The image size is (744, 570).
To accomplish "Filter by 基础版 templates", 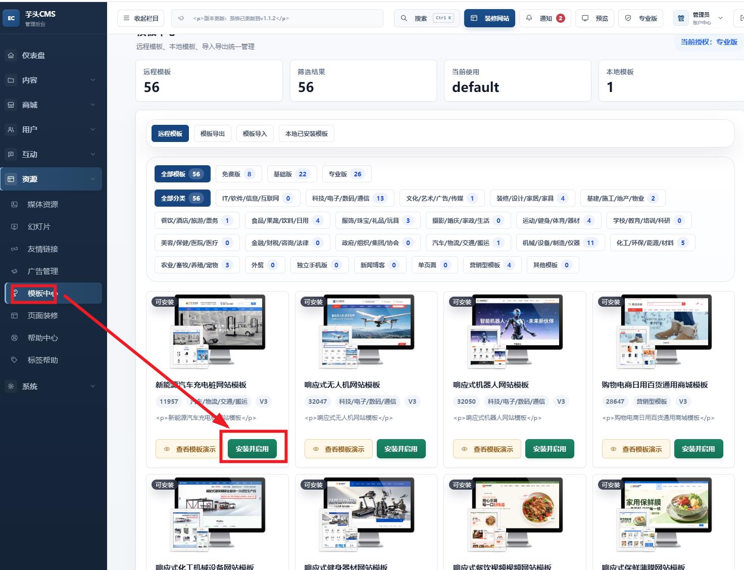I will (x=292, y=174).
